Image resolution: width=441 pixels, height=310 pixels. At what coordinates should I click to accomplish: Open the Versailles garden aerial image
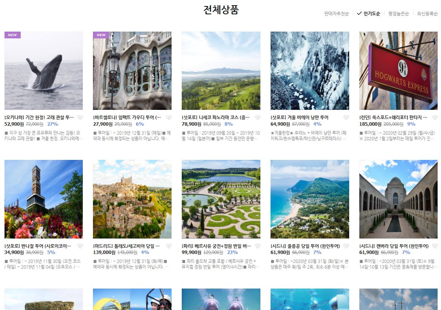coord(221,199)
